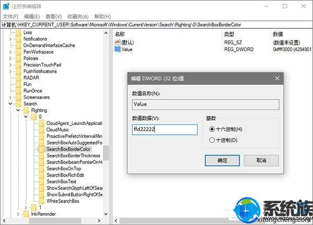Click the 类型 column header

point(229,34)
